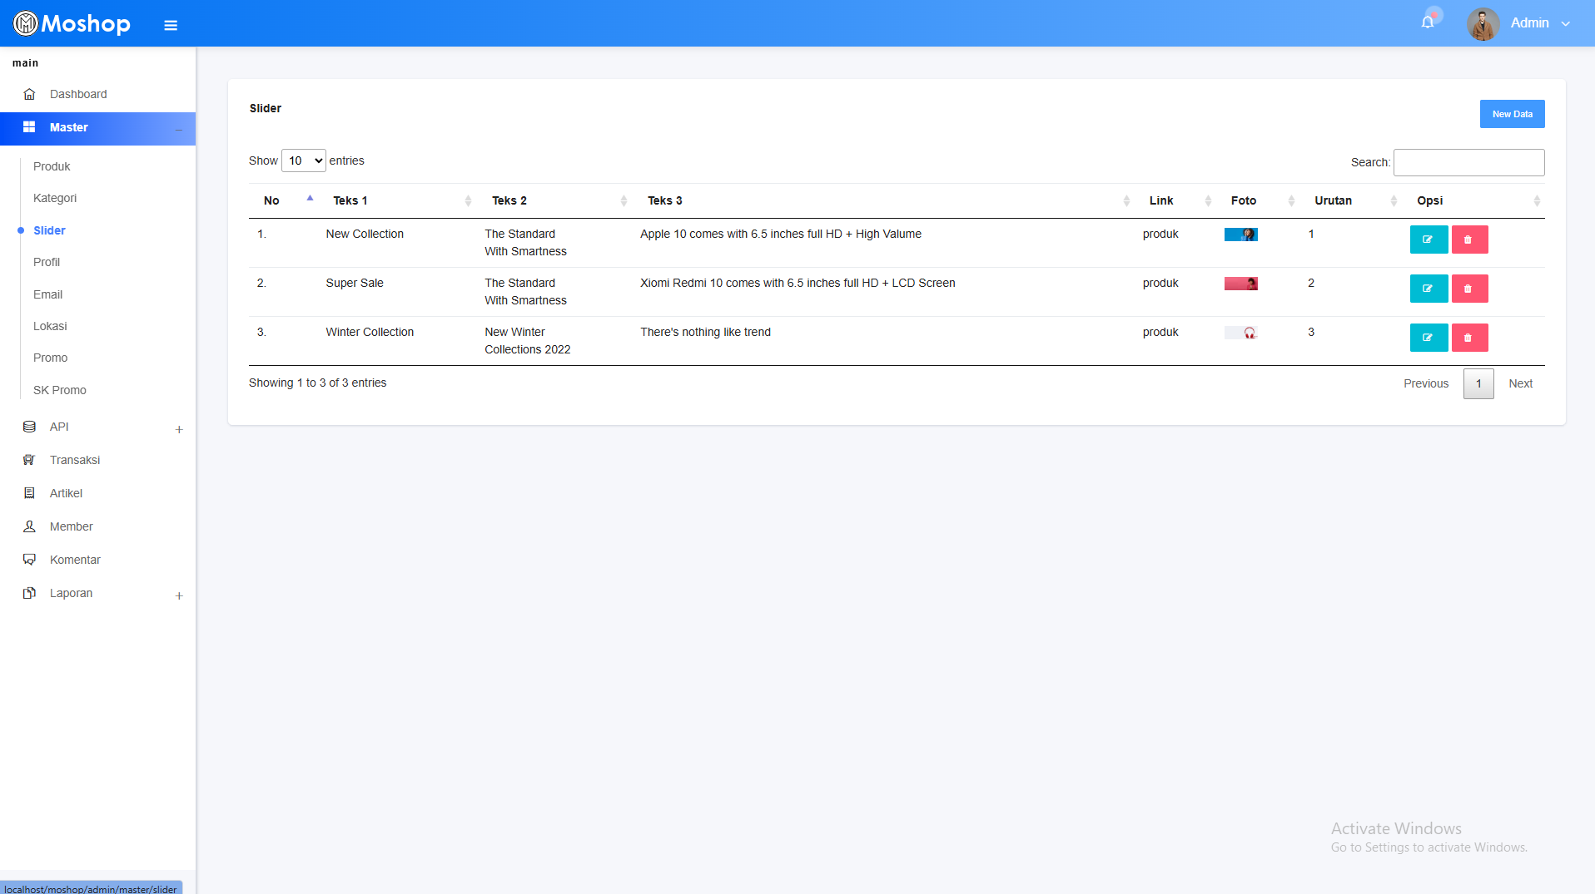The image size is (1595, 894).
Task: Go to the Dashboard menu label
Action: [78, 94]
